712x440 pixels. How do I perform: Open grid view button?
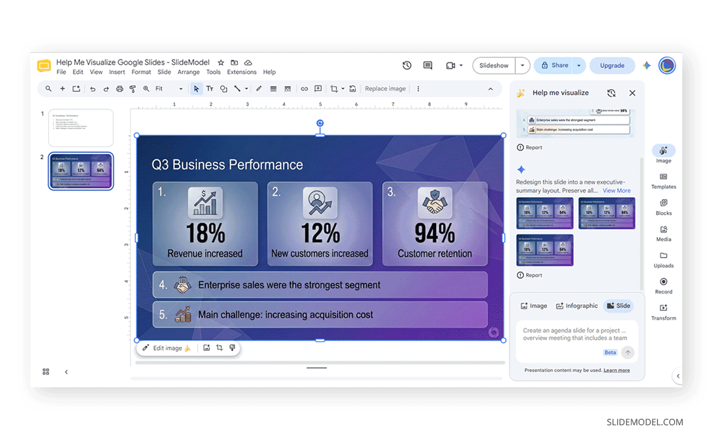[46, 372]
